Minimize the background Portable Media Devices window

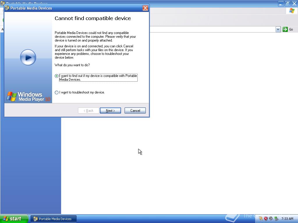pos(281,3)
